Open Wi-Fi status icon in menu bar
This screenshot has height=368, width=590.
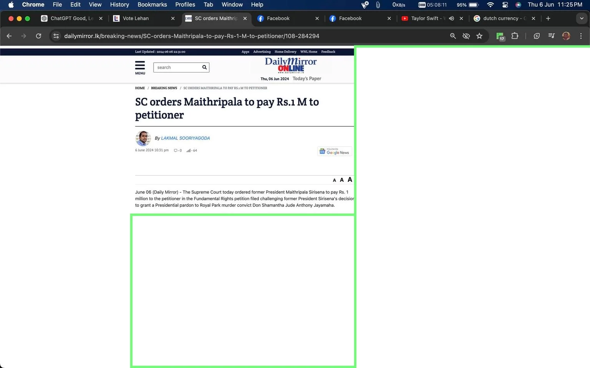[x=490, y=5]
